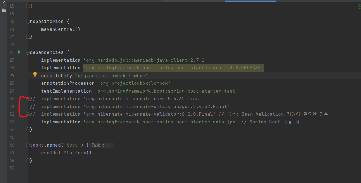Screen dimensions: 361x183
Task: Toggle fold end marker at line 22
Action: 28,37
